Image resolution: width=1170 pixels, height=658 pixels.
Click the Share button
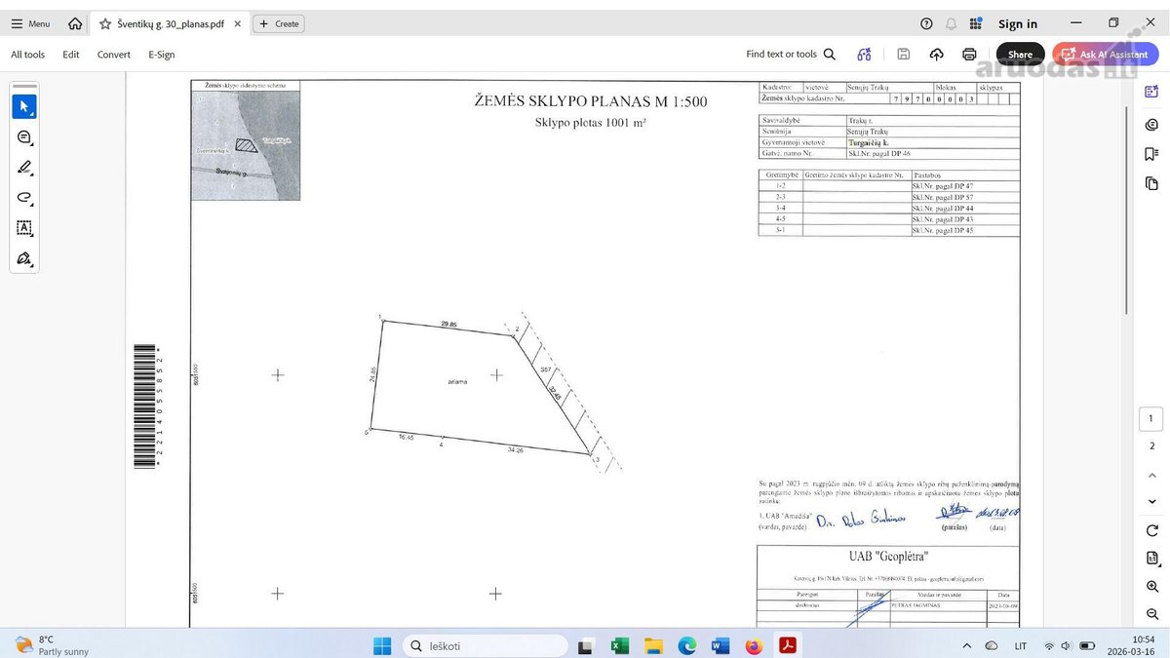[x=1021, y=55]
